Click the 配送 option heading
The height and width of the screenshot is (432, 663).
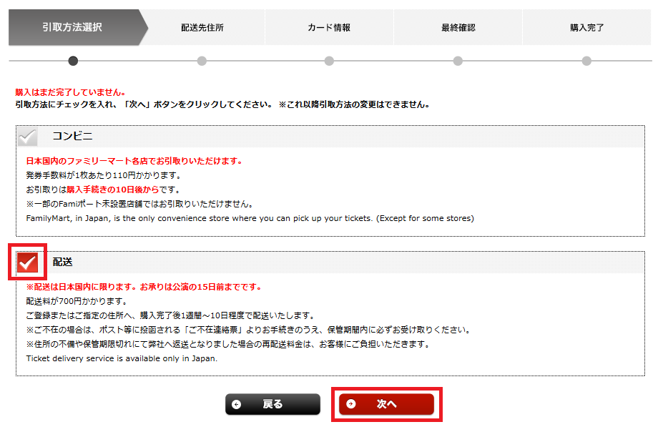[x=62, y=262]
